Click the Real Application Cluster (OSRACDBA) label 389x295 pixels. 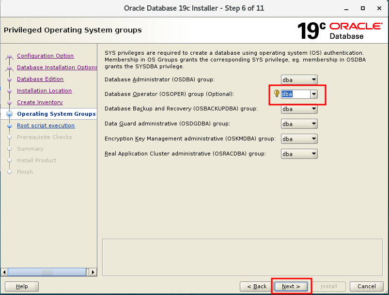[185, 154]
